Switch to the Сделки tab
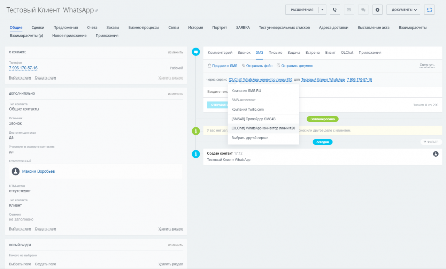Screen dimensions: 446x269 coord(38,27)
